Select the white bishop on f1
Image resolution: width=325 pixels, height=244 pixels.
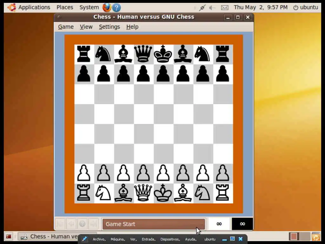point(183,193)
